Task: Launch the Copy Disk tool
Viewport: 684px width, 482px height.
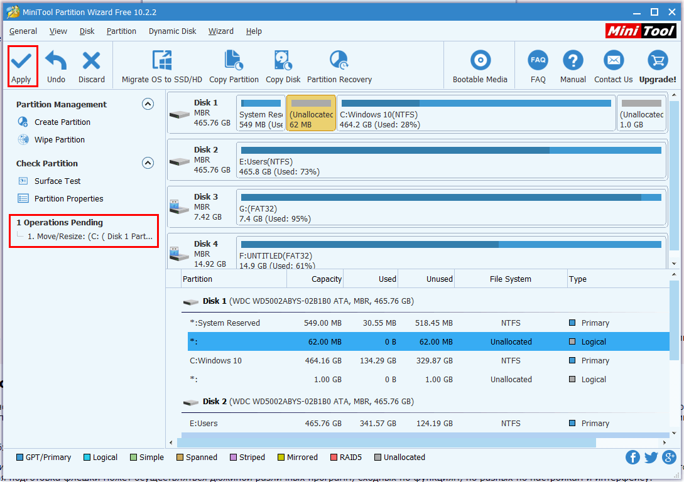Action: pos(283,67)
